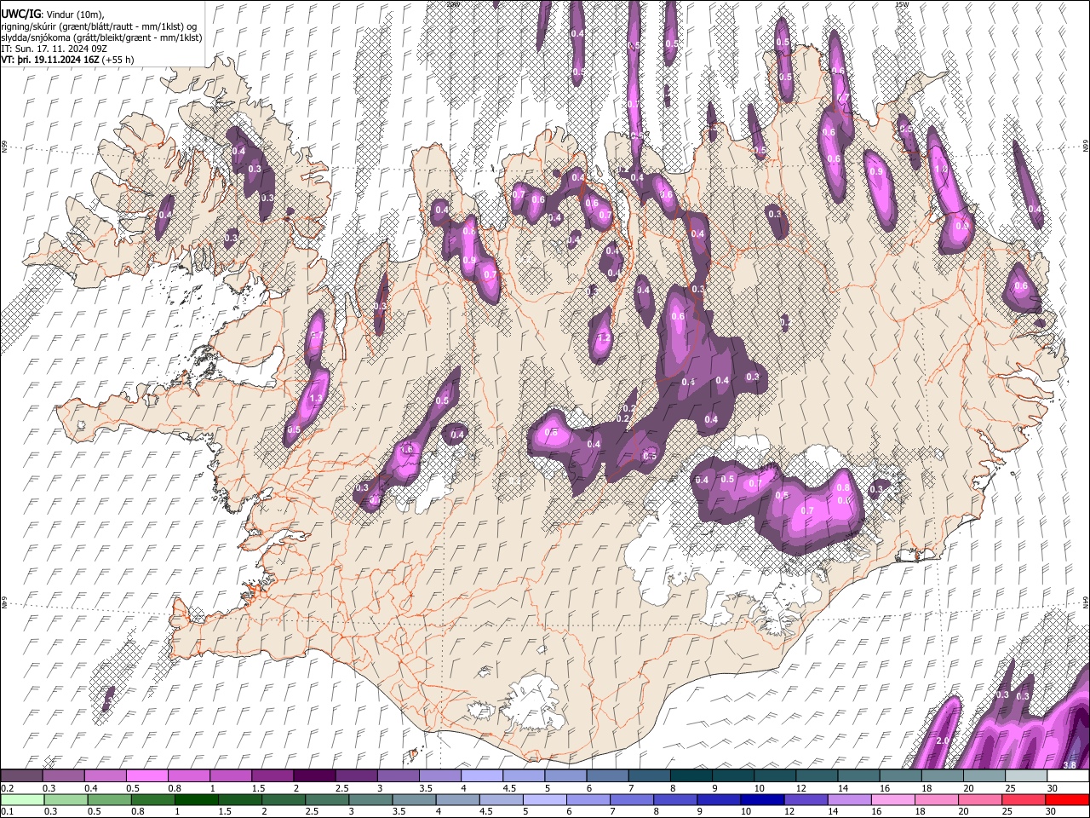Viewport: 1090px width, 818px height.
Task: Click the 0.2–0.3 swatch in upper legend row
Action: click(21, 776)
